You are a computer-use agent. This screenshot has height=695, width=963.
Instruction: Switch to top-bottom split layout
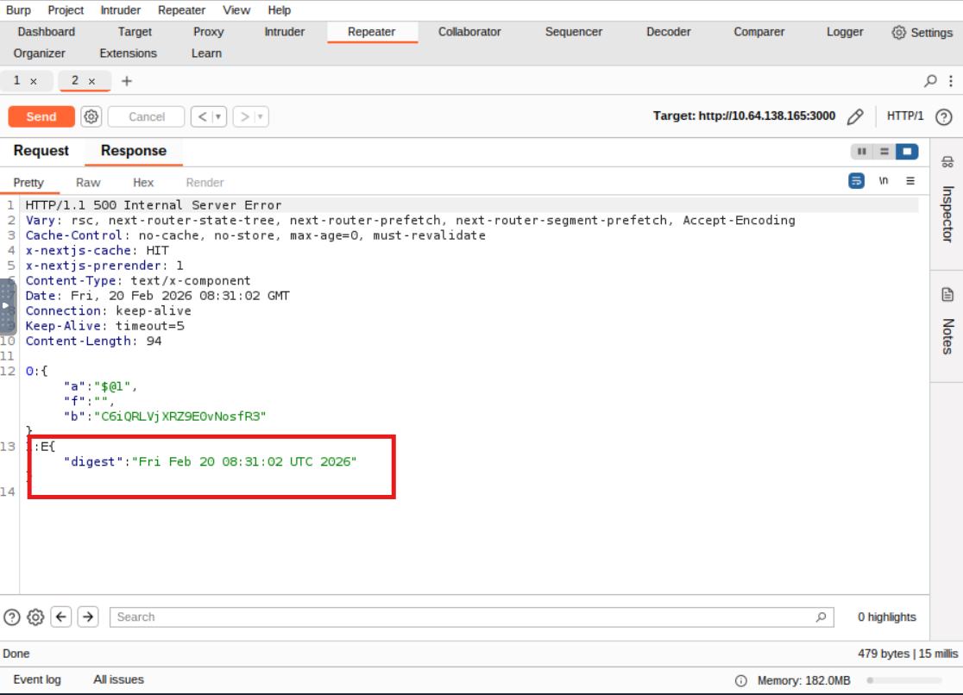click(884, 152)
